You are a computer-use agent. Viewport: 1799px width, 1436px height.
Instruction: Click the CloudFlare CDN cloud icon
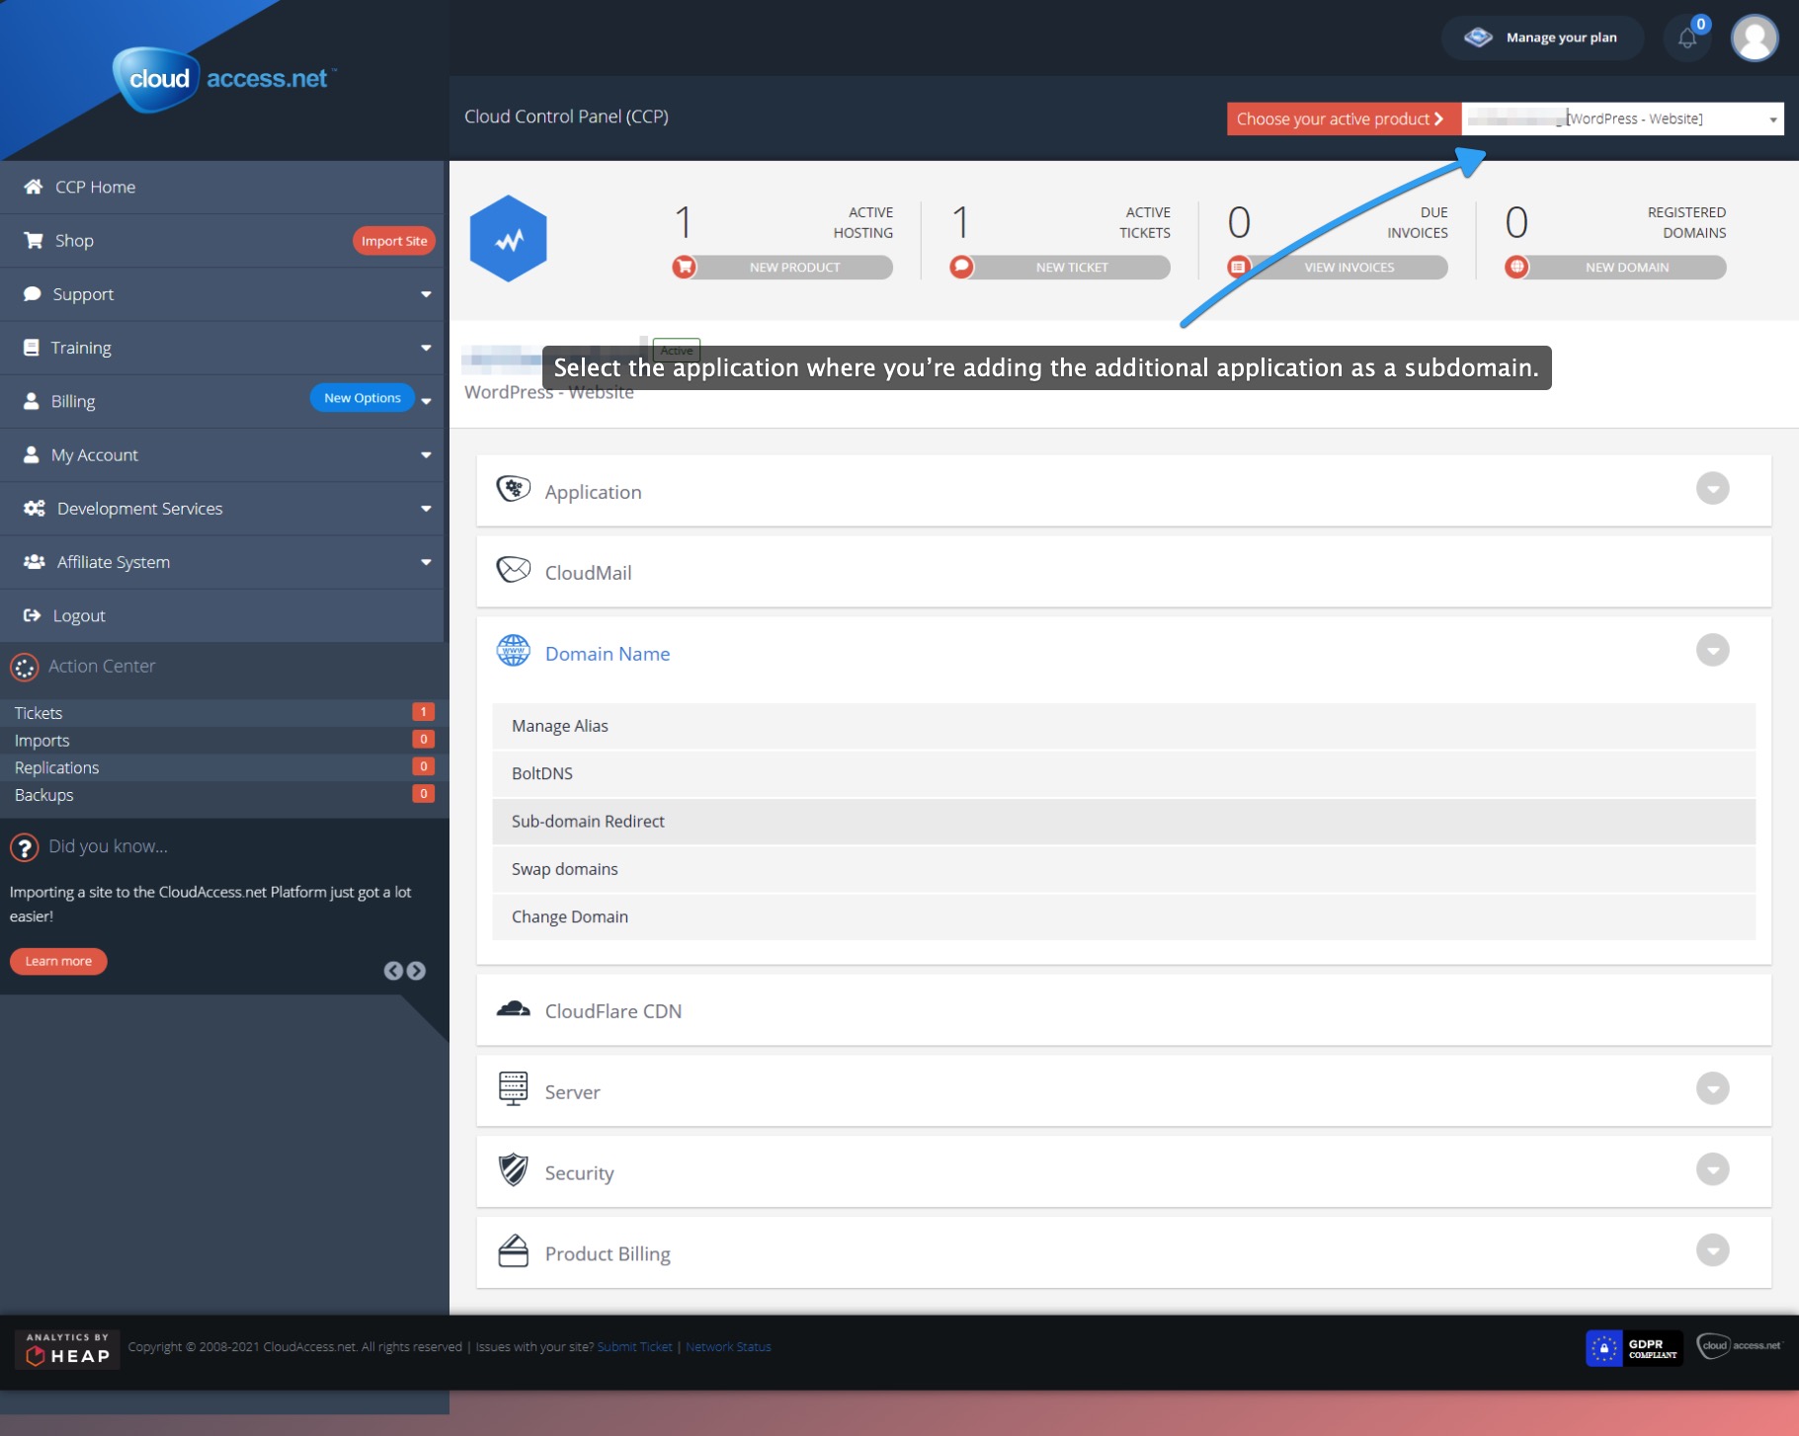pos(513,1008)
